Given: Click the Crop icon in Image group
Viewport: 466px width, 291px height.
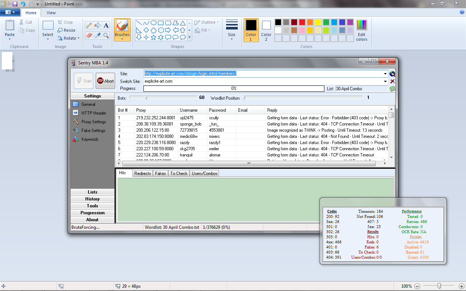Looking at the screenshot, I should 60,22.
